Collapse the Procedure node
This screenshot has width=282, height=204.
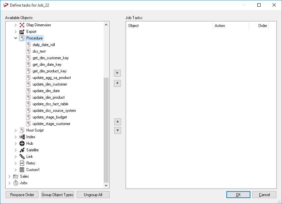click(x=16, y=38)
